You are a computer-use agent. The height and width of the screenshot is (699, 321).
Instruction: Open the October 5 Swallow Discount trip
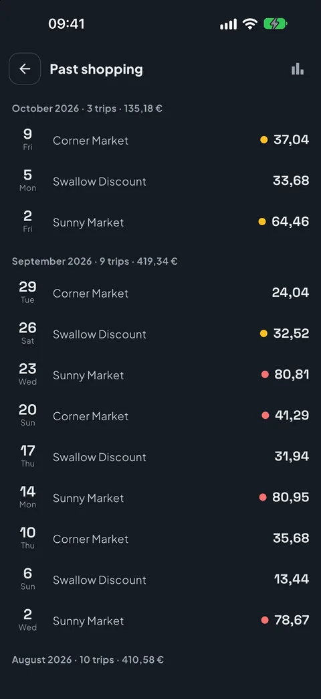click(x=160, y=181)
